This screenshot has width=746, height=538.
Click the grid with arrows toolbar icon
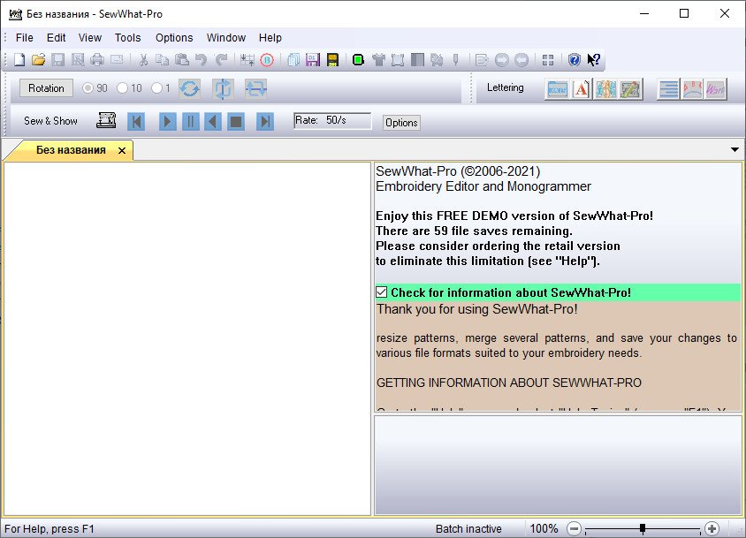click(247, 60)
